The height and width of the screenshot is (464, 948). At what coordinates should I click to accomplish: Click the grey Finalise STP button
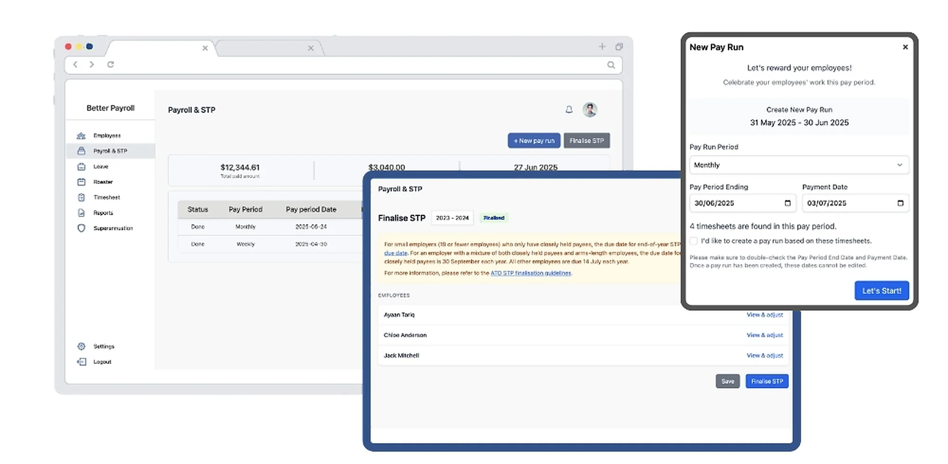587,141
